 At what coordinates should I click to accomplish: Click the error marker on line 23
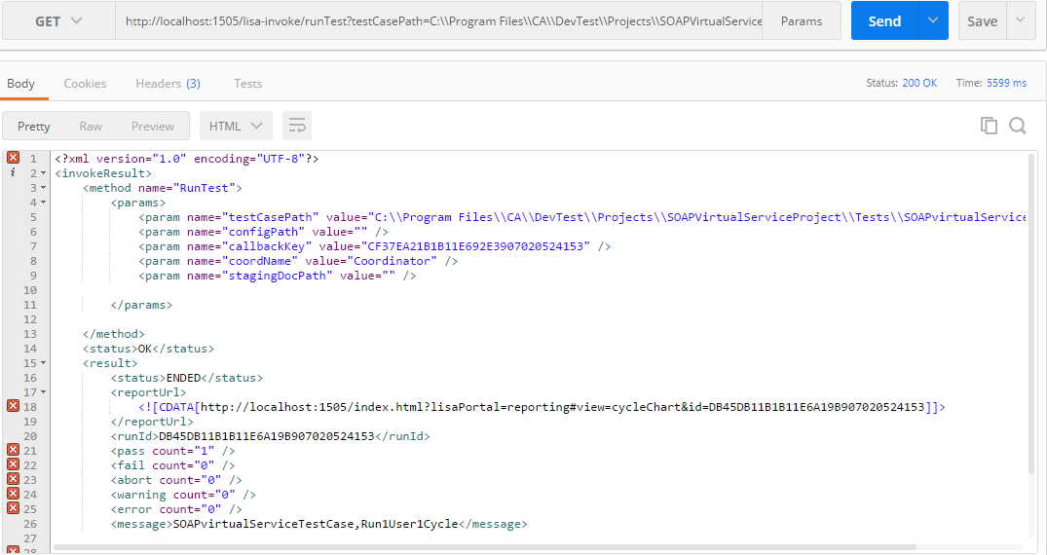tap(14, 479)
